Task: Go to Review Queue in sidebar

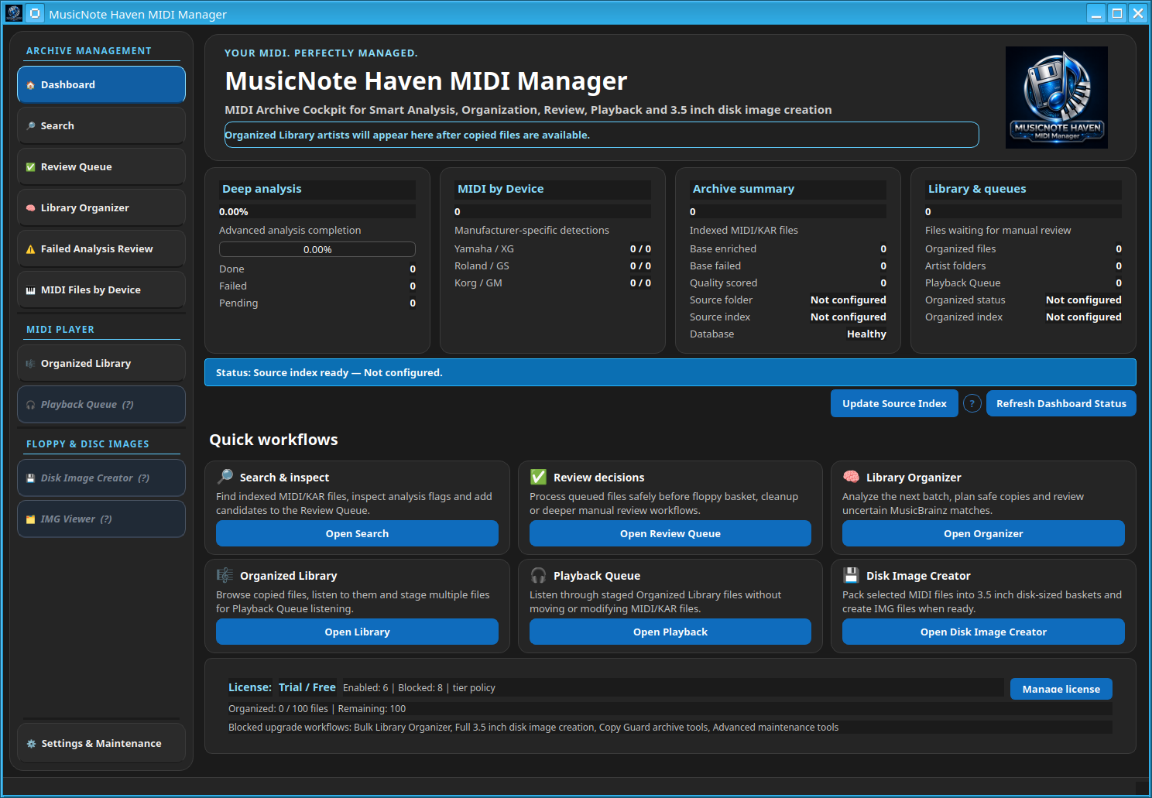Action: coord(101,166)
